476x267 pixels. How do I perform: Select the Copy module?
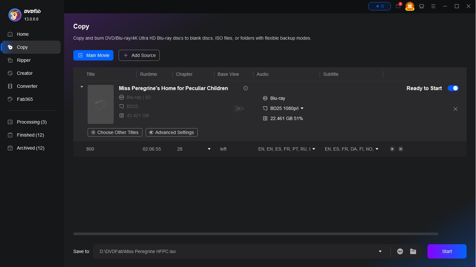[31, 47]
